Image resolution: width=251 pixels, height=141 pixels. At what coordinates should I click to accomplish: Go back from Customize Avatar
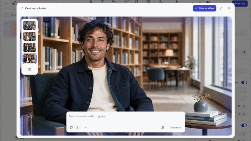pos(22,8)
